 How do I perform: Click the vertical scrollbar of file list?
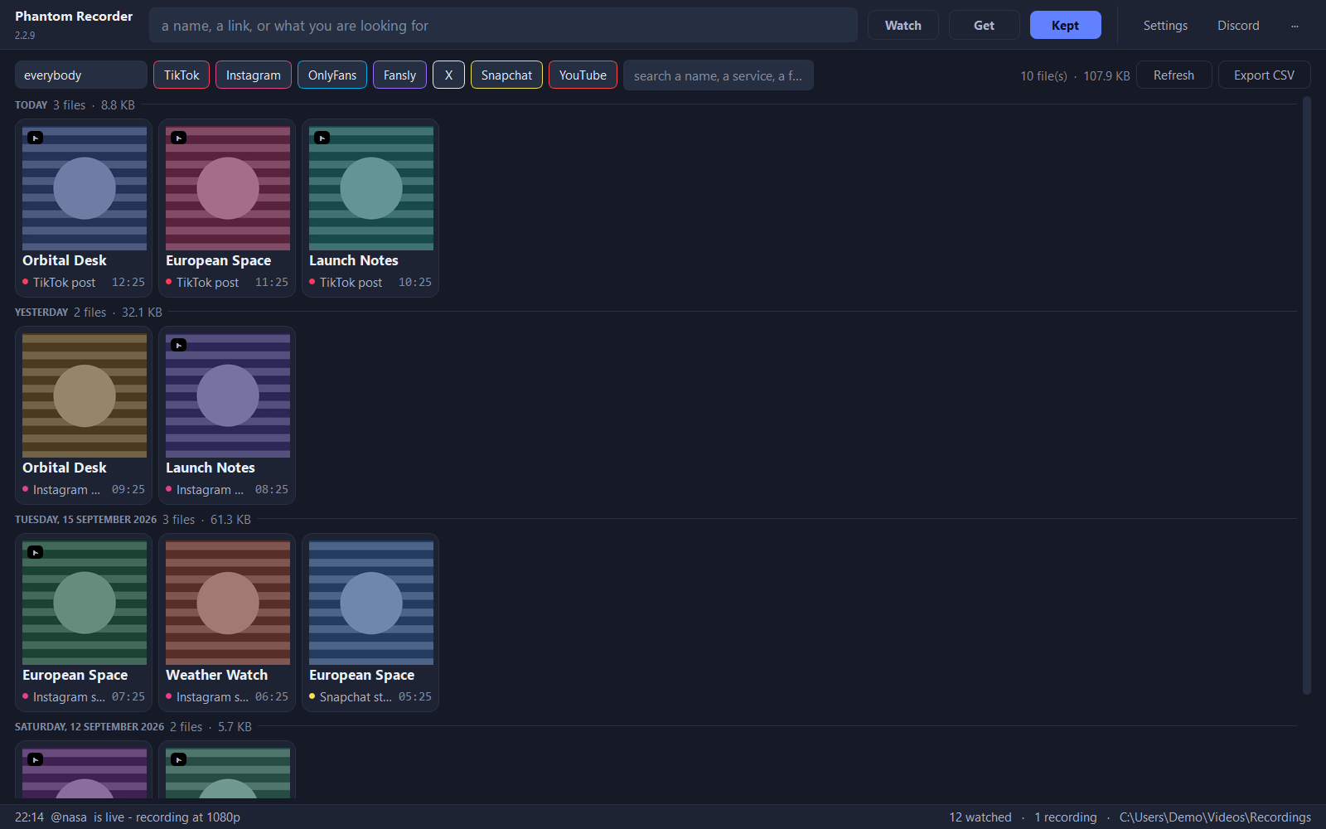1307,395
